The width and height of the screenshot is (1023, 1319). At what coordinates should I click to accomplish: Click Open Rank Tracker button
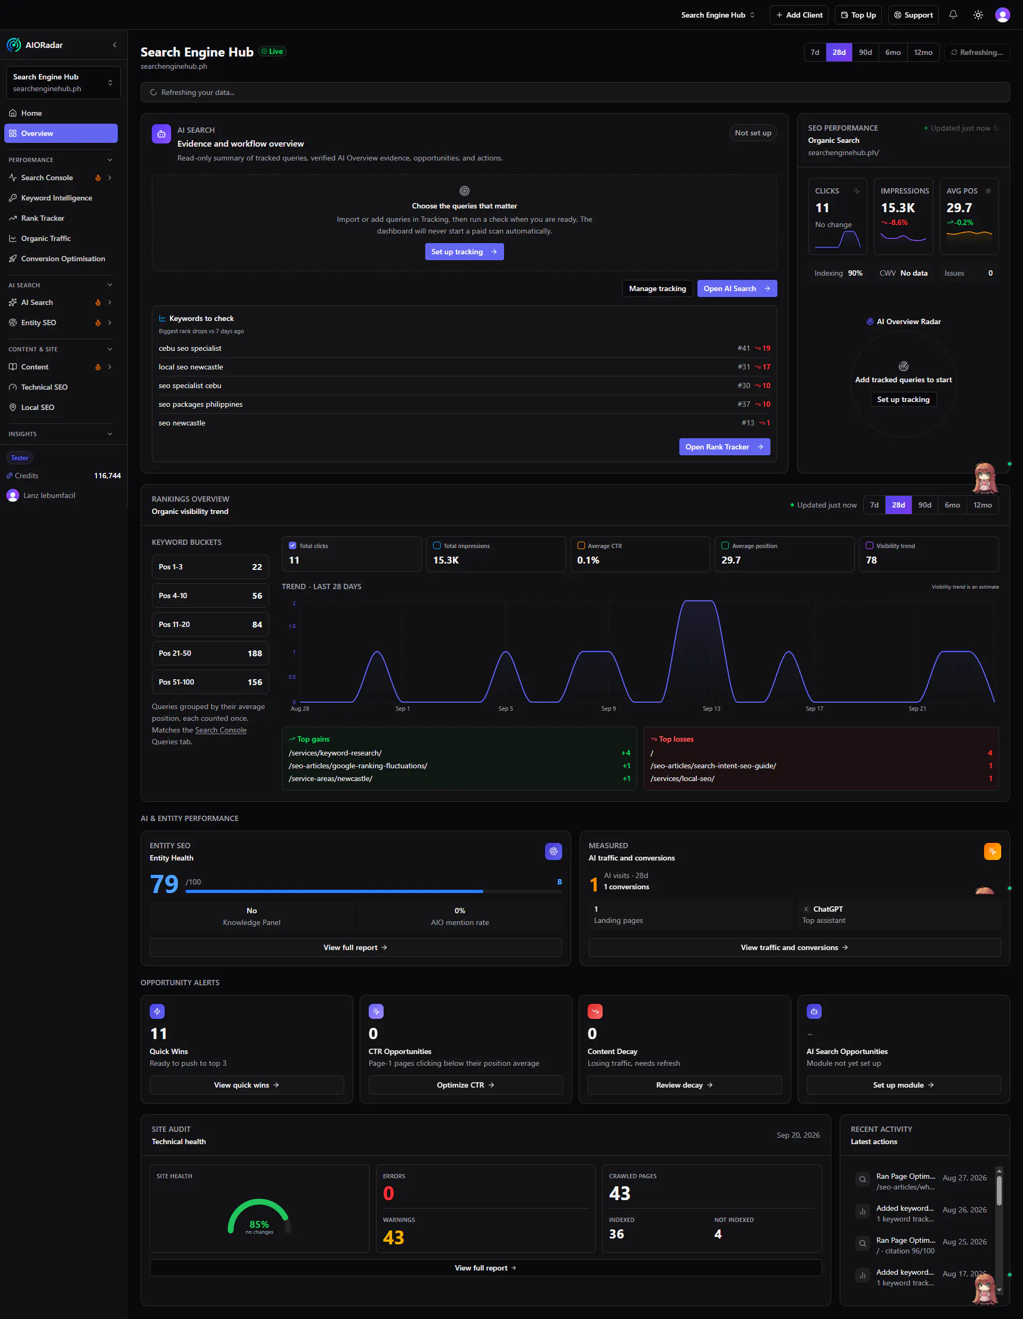click(x=724, y=447)
